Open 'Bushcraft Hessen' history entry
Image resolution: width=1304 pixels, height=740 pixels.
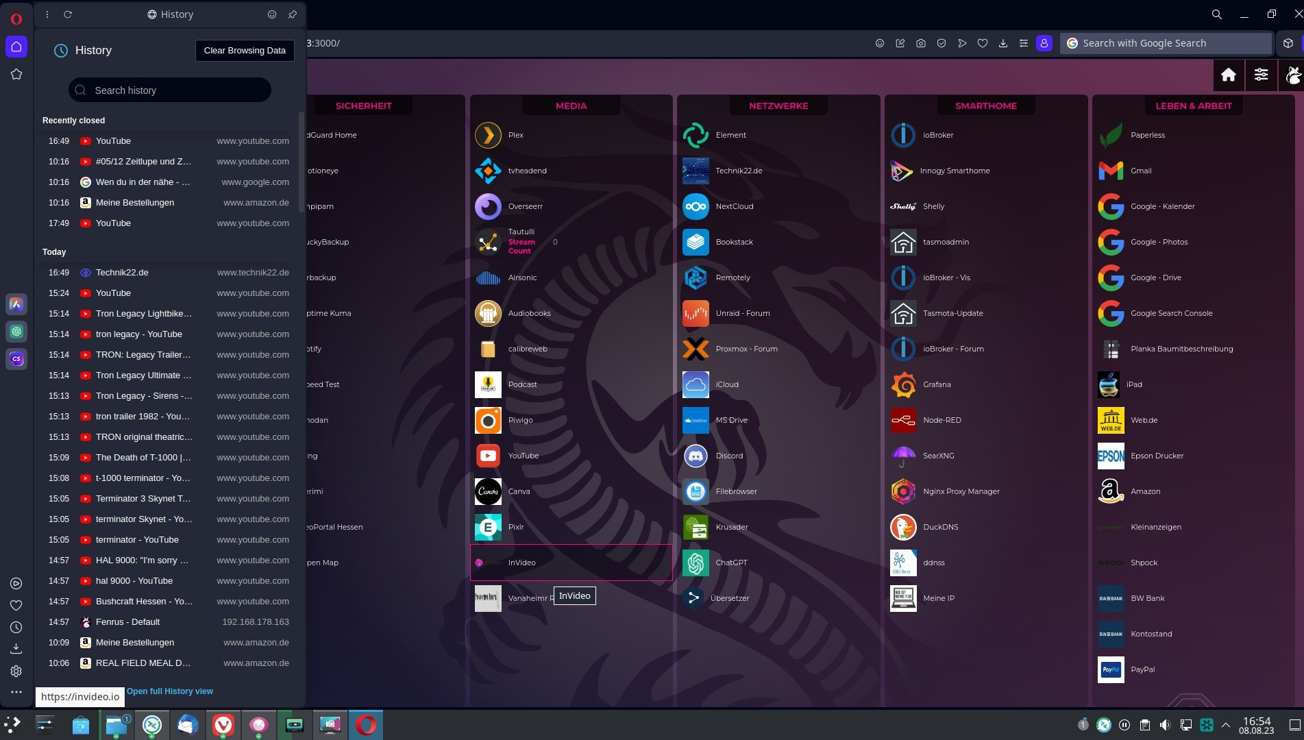pyautogui.click(x=166, y=601)
